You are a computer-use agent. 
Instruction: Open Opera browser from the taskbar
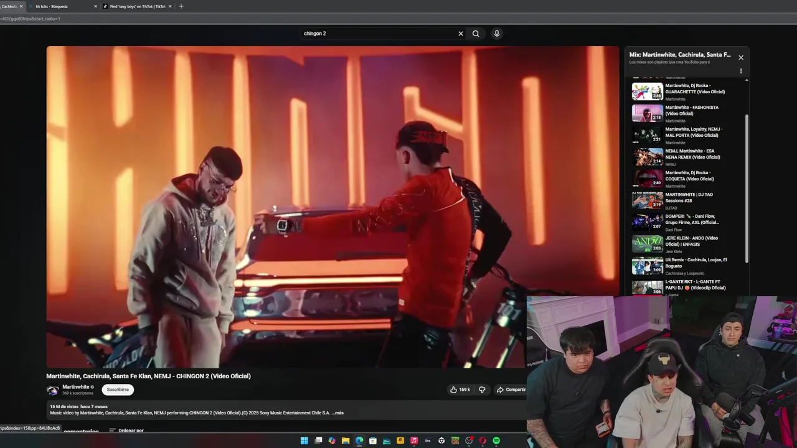[483, 441]
